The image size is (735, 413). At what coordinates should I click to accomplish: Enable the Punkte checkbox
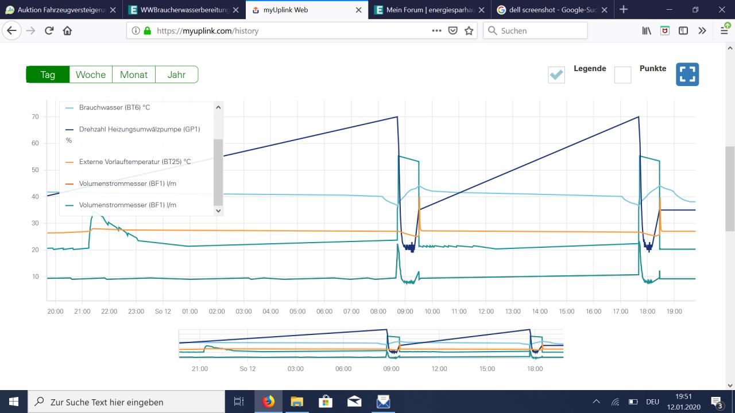tap(622, 75)
